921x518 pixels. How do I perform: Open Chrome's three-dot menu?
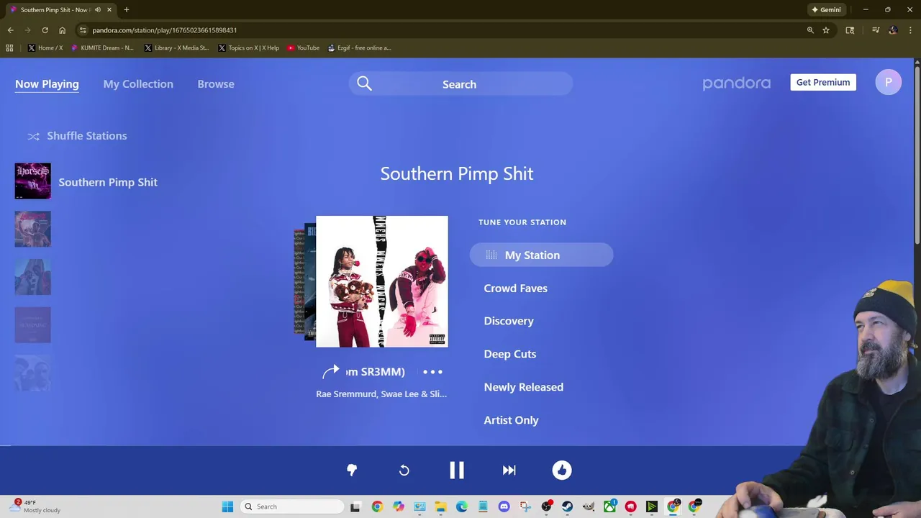[911, 30]
